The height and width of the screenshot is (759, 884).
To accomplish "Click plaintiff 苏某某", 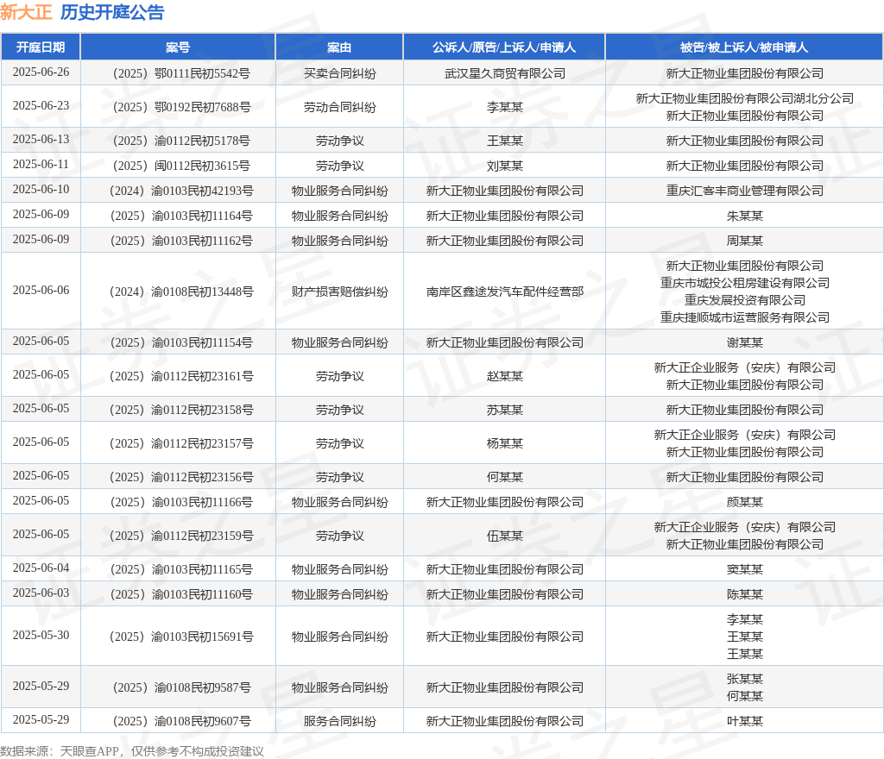I will (x=504, y=410).
